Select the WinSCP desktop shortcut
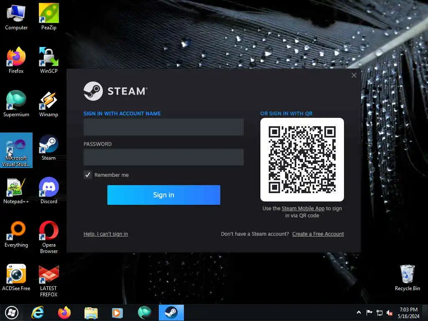Screen dimensions: 428x321 (x=48, y=60)
